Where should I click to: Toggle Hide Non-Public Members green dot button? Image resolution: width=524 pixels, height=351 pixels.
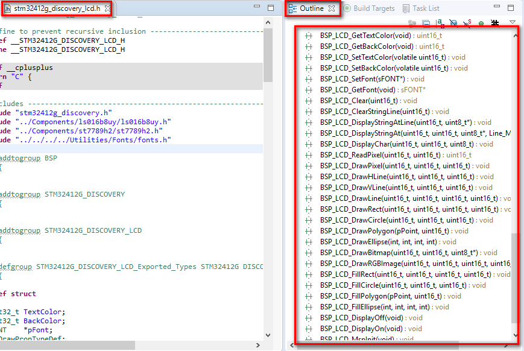point(481,24)
